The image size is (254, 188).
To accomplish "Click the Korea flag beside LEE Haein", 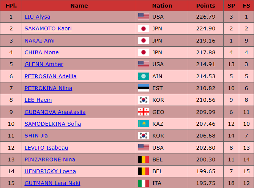I will 144,100.
